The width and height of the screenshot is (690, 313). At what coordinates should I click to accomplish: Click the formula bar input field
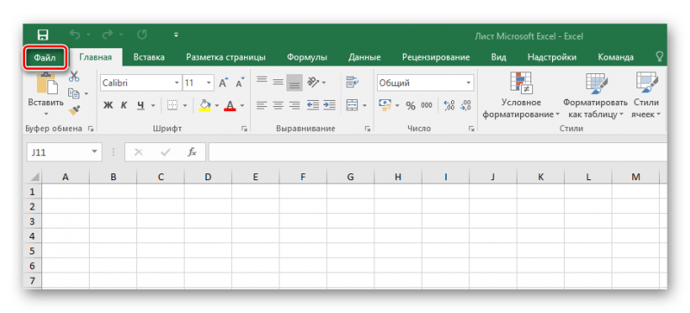[x=438, y=153]
